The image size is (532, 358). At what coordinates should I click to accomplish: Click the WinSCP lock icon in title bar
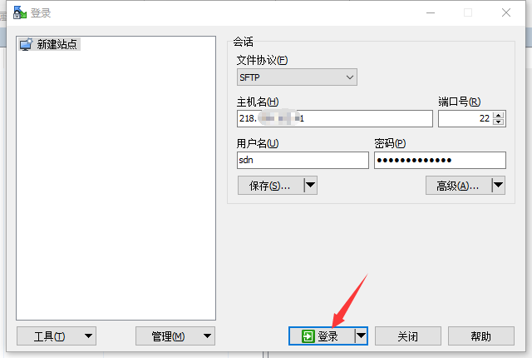20,12
